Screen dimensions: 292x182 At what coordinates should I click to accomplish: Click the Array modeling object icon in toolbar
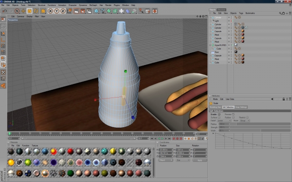tap(115, 11)
